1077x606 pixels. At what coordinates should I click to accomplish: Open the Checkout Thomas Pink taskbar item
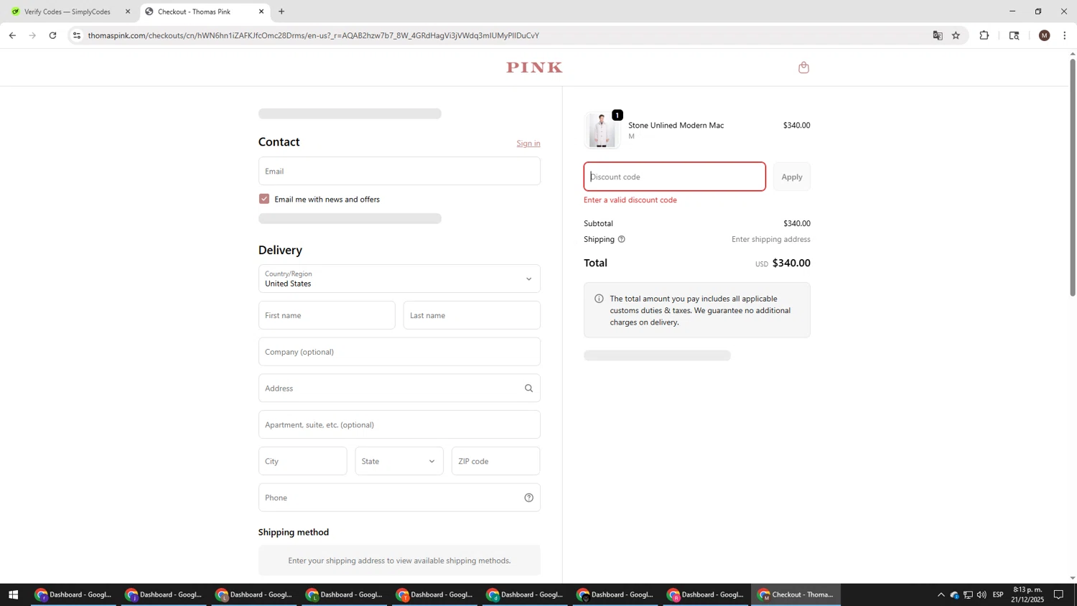click(796, 595)
